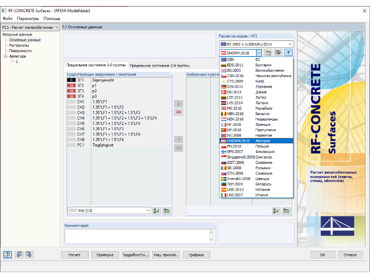Select the SR:2008 Румыния entry
This screenshot has width=370, height=278.
(x=256, y=168)
